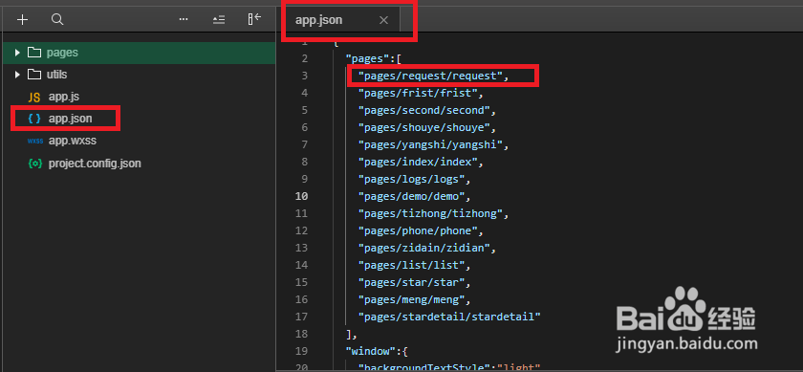Click the "pages/zidain/zidian" entry
This screenshot has width=803, height=372.
point(427,248)
